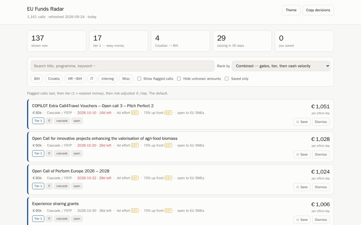Apply the HR→BiH filter
Screen dimensions: 361x225
[75, 79]
